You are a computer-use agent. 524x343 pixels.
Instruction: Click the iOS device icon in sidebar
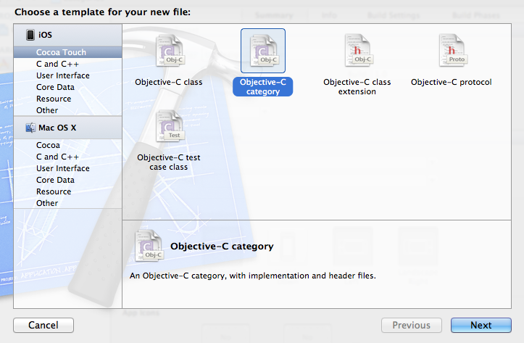pos(30,35)
